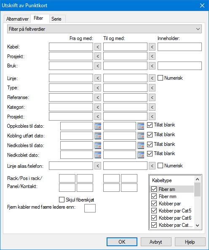Viewport: 209px width, 250px height.
Task: Tick the Skjul fiberskjøt checkbox
Action: pyautogui.click(x=62, y=199)
